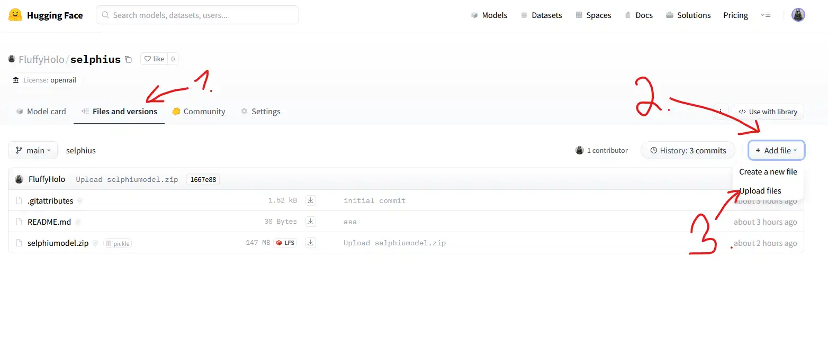
Task: Open the selphiumodel.zip row's Upload commit message
Action: (394, 243)
